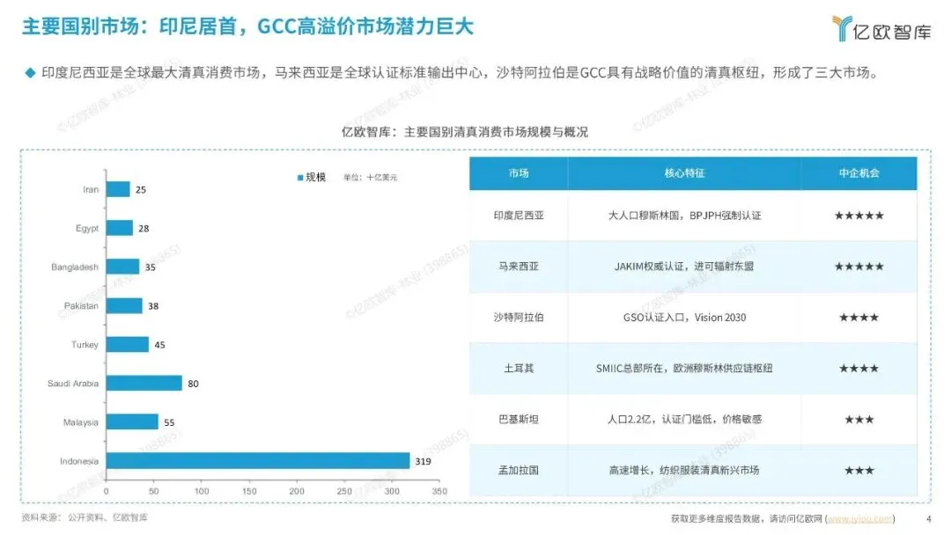Click the x-axis tick label 350

click(439, 491)
